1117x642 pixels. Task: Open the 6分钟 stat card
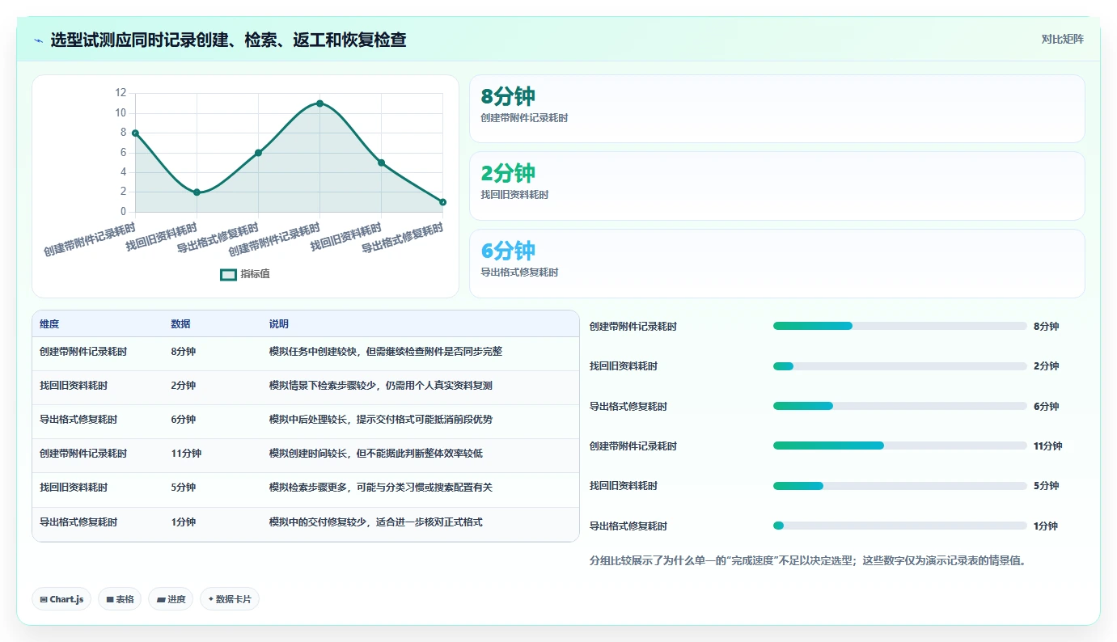(x=776, y=264)
